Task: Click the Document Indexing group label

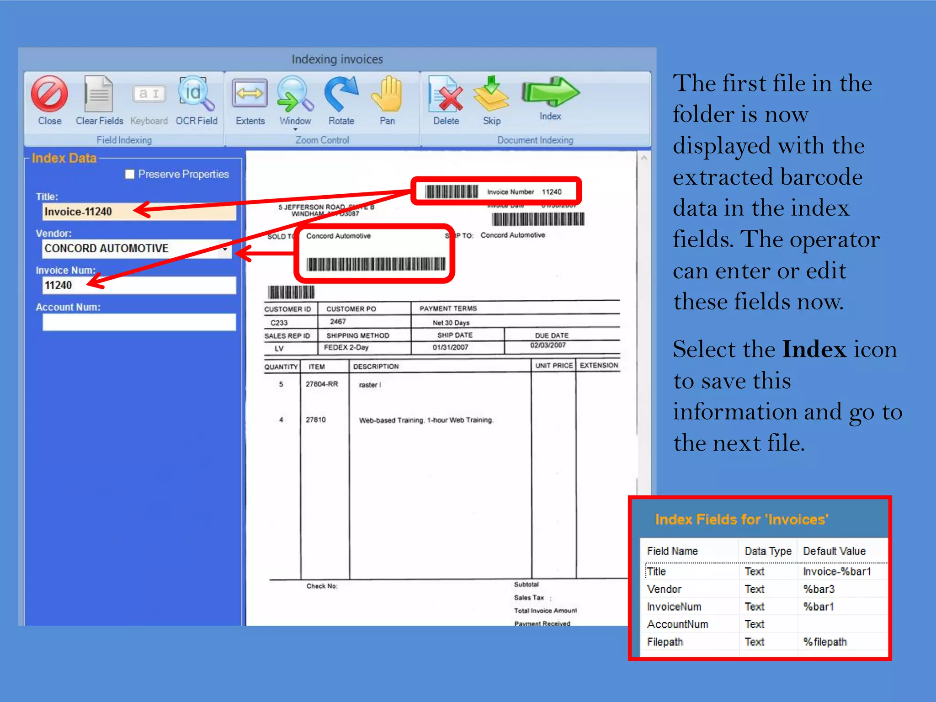Action: click(x=535, y=140)
